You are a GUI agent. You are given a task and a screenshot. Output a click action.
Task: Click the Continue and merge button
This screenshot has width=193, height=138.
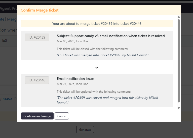(37, 116)
